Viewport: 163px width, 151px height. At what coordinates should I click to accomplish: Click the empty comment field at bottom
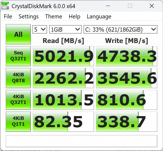82,141
